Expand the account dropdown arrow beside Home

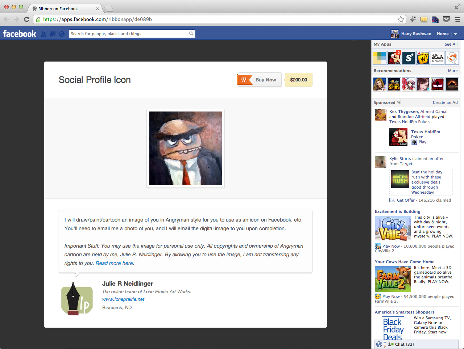pyautogui.click(x=456, y=34)
